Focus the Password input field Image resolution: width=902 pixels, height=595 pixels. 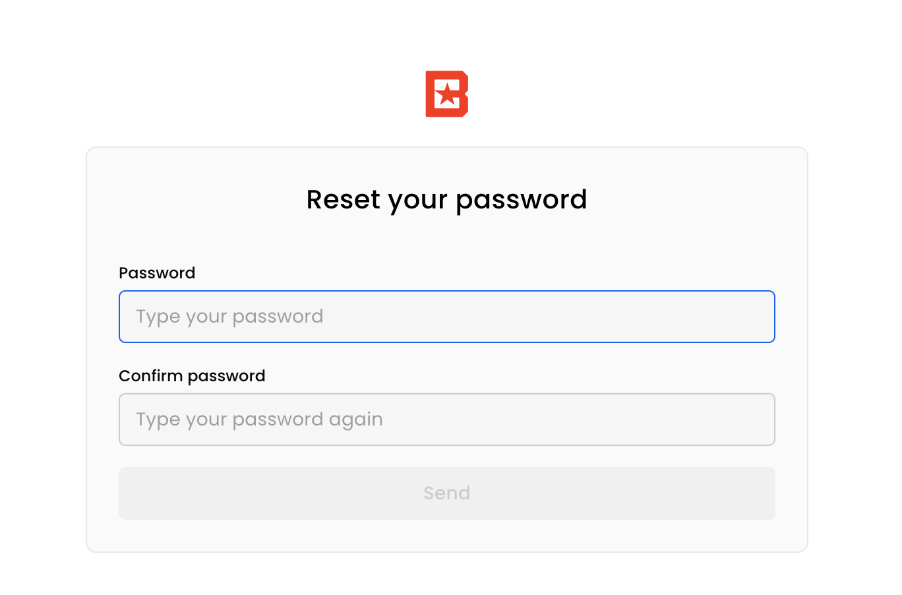tap(446, 317)
